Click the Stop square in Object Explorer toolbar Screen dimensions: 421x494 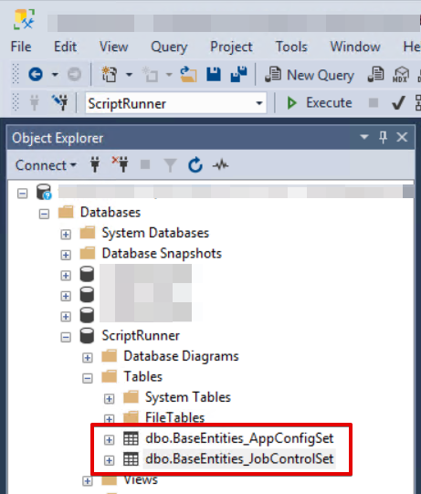point(145,164)
